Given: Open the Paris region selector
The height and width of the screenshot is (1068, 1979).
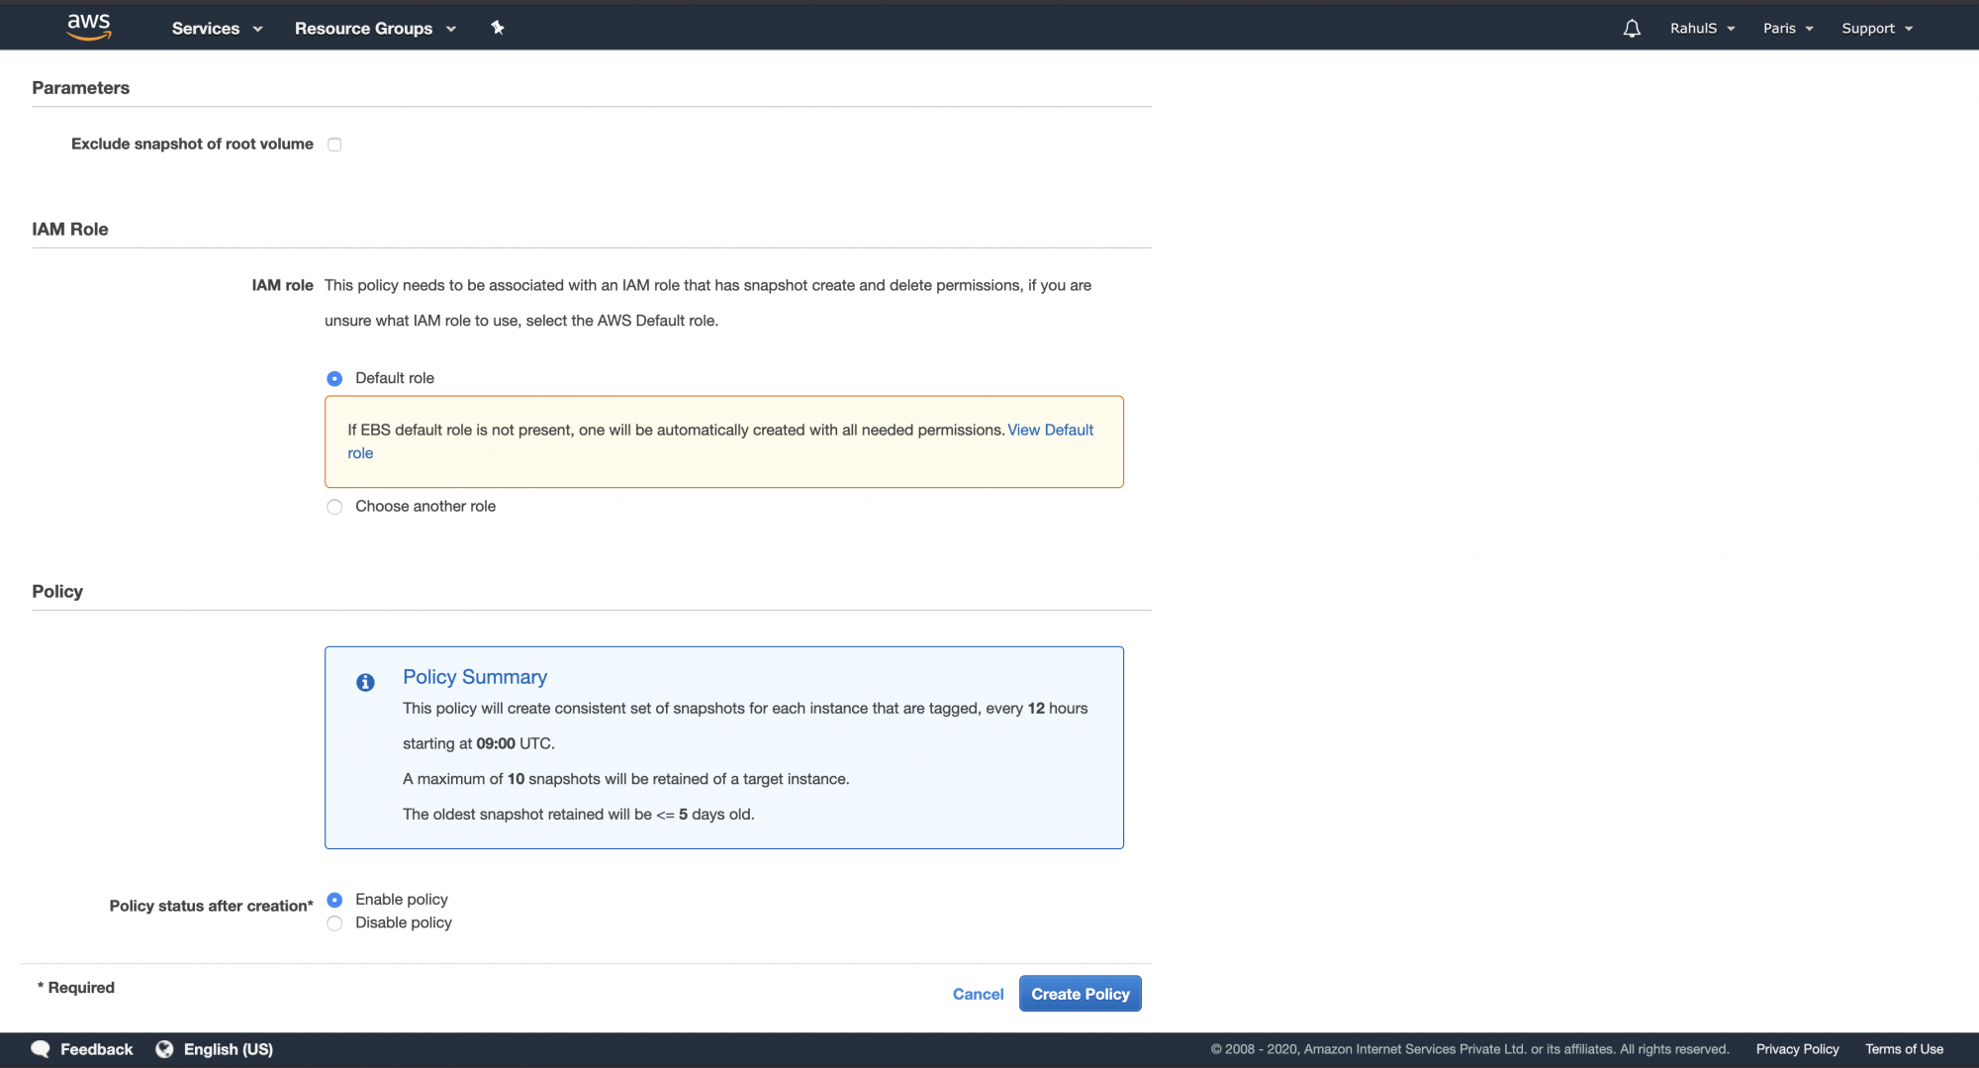Looking at the screenshot, I should [1787, 29].
